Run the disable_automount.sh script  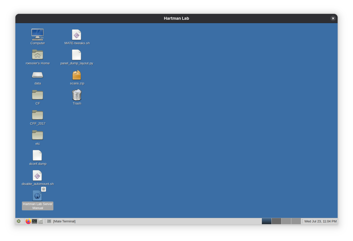[x=37, y=175]
